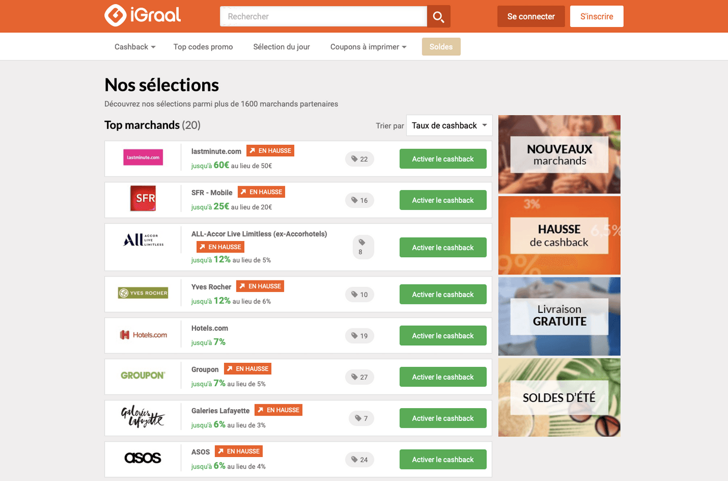Click the S'inscrire button
Viewport: 728px width, 481px height.
click(x=596, y=17)
